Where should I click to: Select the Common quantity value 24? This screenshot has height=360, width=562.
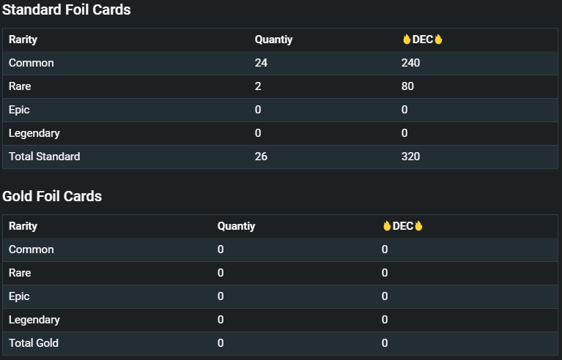pyautogui.click(x=261, y=63)
